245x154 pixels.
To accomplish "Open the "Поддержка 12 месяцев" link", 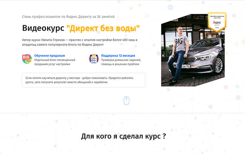I will [x=118, y=56].
